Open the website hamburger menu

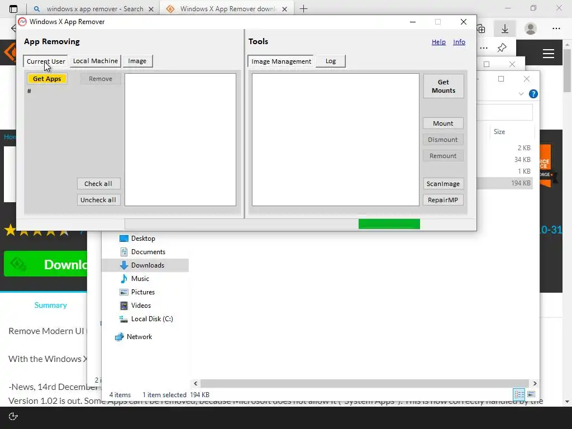[x=549, y=54]
